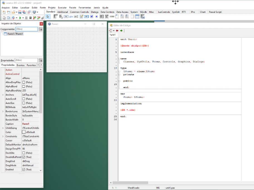Toggle the AutoScroll property checkbox
Viewport: 254px width, 190px height.
coord(24,99)
